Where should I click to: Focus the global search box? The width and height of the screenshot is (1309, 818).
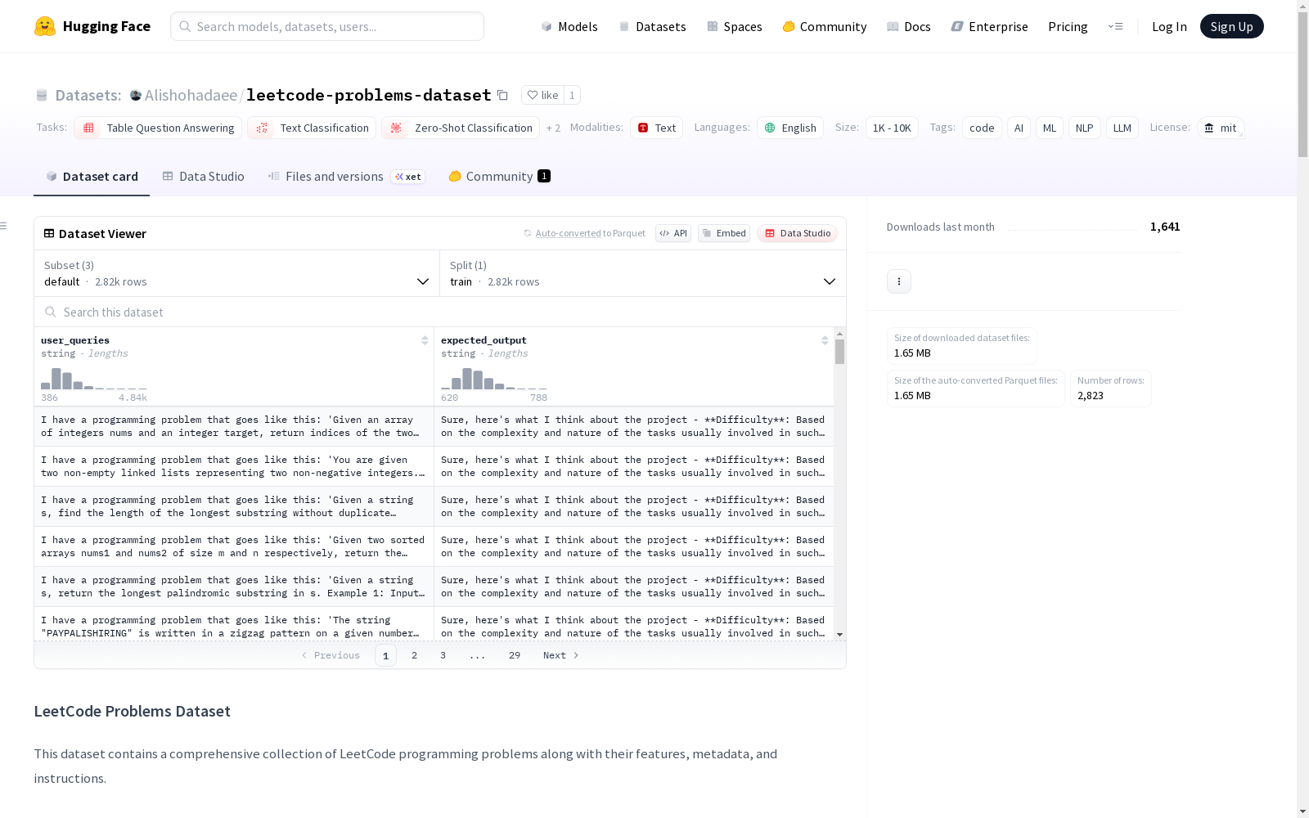pos(327,26)
